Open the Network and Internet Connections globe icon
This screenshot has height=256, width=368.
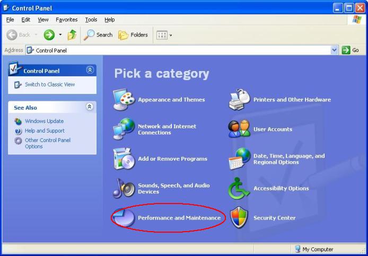point(124,129)
